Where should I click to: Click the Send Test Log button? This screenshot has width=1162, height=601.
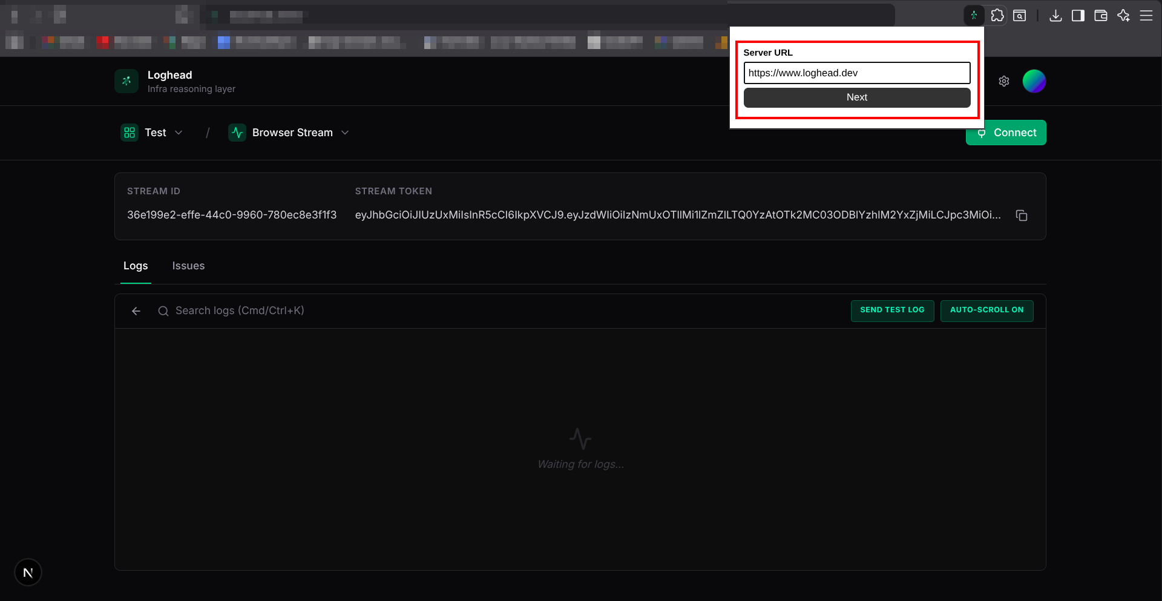892,310
